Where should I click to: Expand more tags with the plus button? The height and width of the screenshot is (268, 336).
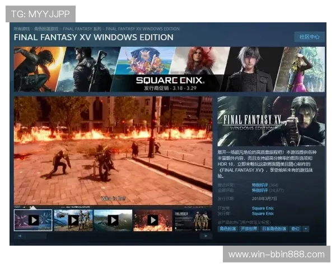[x=306, y=229]
